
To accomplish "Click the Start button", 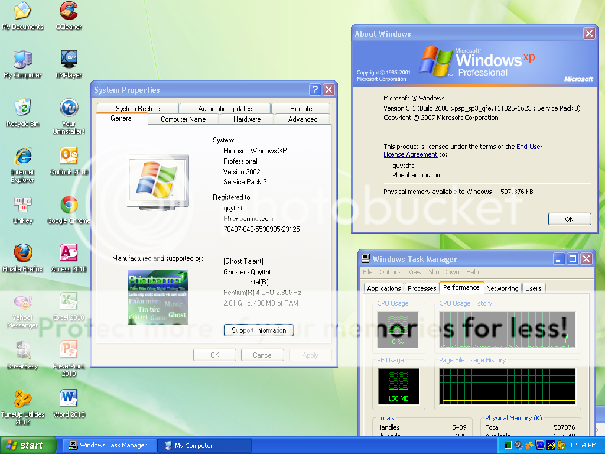I will tap(28, 445).
